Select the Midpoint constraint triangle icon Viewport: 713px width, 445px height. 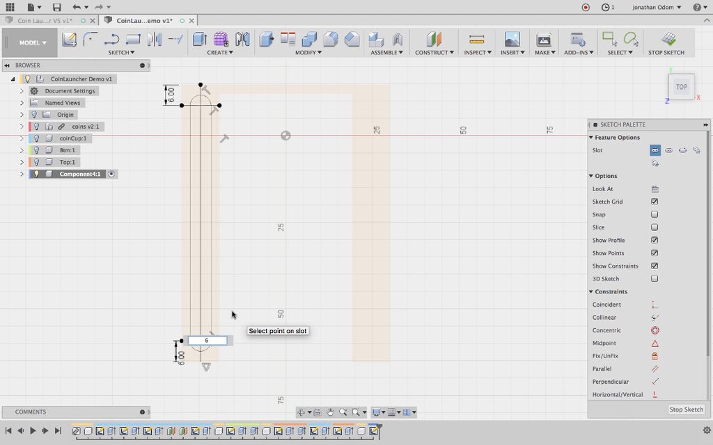pyautogui.click(x=655, y=343)
